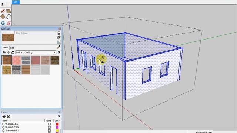Screen dimensions: 237x133
Task: Switch to the Select tab
Action: tap(5, 48)
